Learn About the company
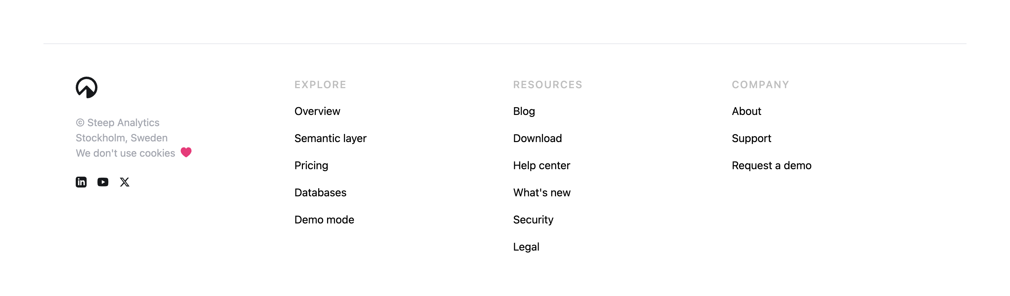The width and height of the screenshot is (1010, 296). pyautogui.click(x=746, y=111)
